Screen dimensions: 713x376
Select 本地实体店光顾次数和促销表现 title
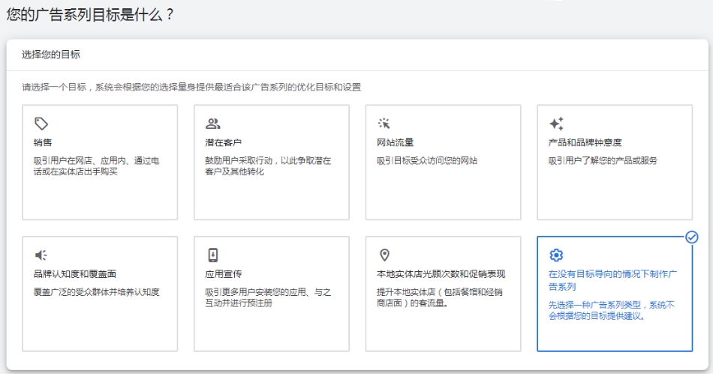click(x=441, y=274)
